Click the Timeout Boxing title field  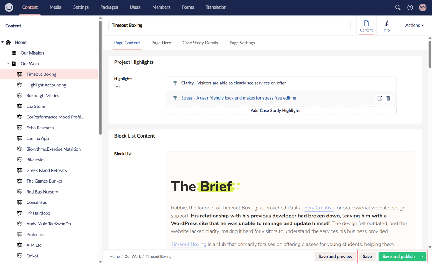pyautogui.click(x=229, y=25)
